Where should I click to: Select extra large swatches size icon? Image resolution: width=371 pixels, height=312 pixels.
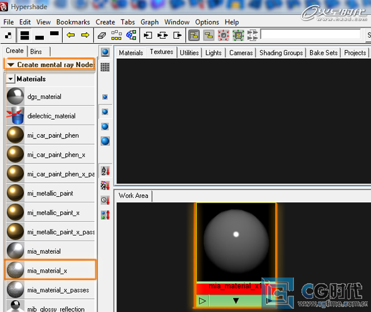tap(105, 141)
